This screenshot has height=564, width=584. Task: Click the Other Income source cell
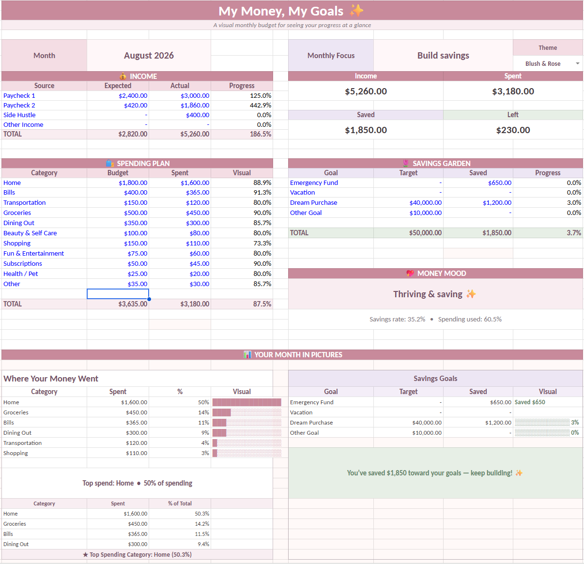44,124
